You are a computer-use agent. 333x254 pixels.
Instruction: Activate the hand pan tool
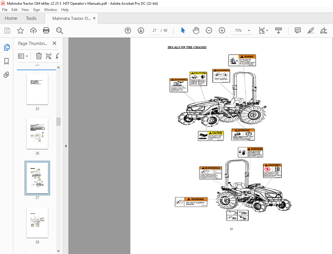coord(196,30)
